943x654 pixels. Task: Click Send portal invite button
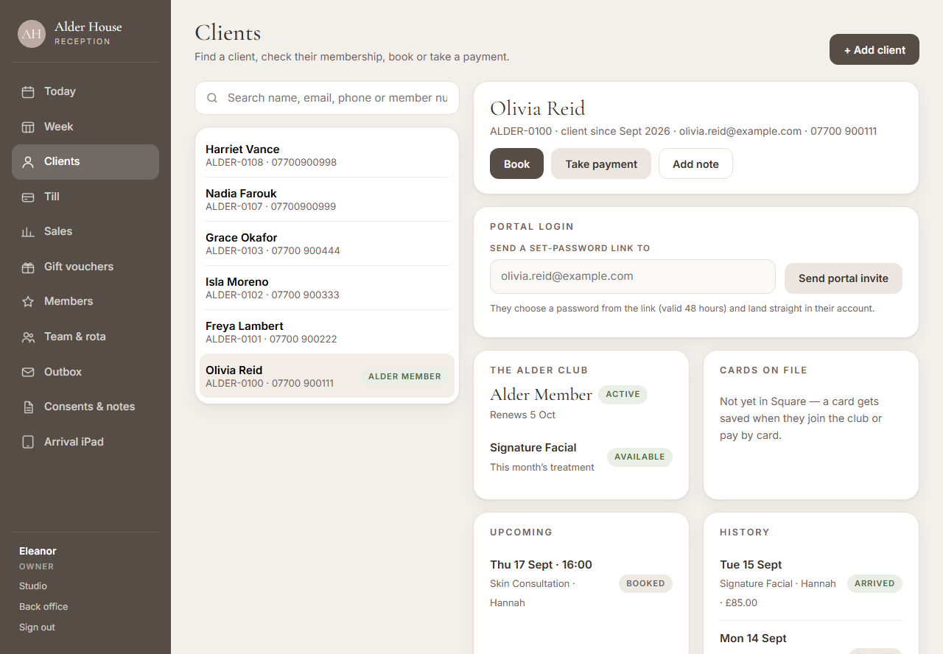[844, 278]
